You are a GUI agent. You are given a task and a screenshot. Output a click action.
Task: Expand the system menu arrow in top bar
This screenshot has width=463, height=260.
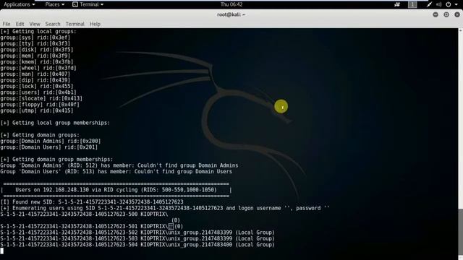coord(456,5)
